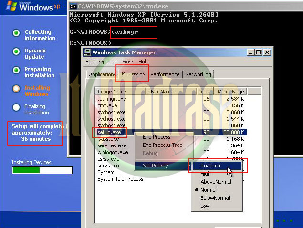Viewport: 303px width, 228px height.
Task: Select the services.exe process
Action: [x=112, y=145]
